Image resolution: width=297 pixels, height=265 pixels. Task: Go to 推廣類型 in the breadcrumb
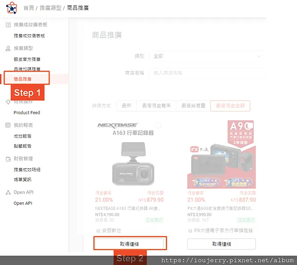click(50, 8)
